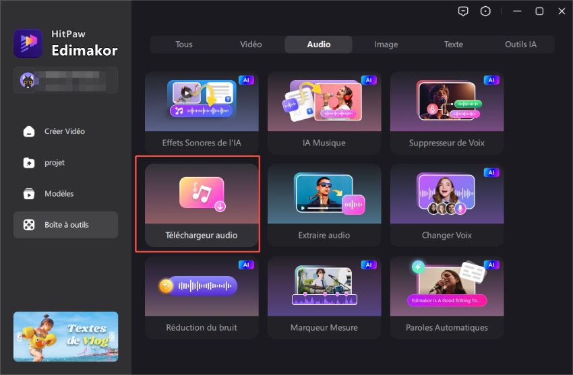Switch to the Vidéo tab

tap(251, 44)
